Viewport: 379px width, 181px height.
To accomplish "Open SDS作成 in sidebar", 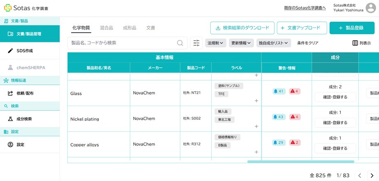I will (30, 51).
